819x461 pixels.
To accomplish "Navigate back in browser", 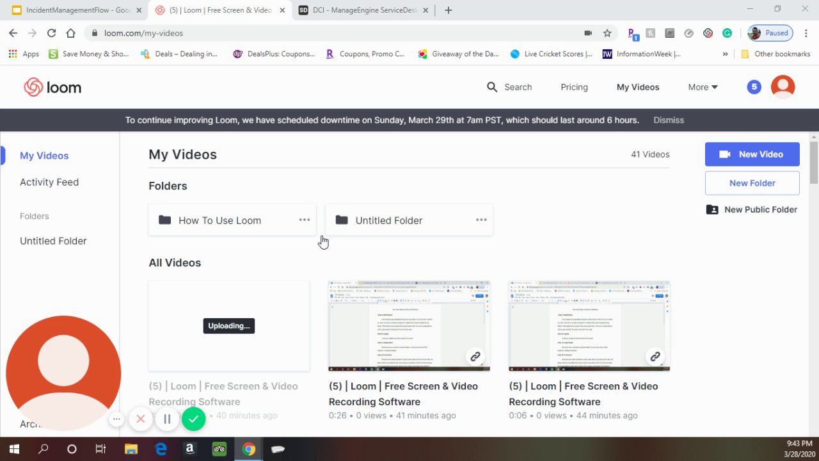I will [x=13, y=33].
